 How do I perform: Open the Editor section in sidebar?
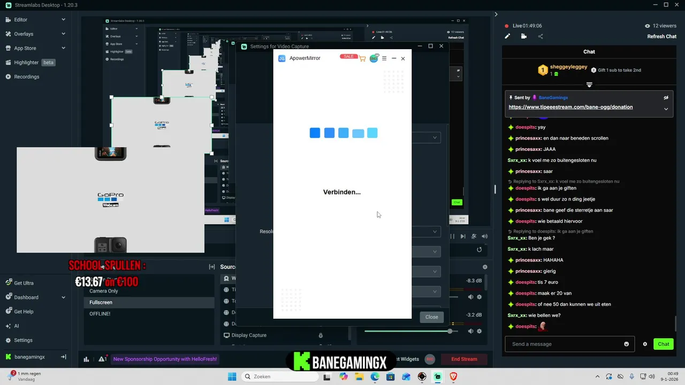coord(20,20)
